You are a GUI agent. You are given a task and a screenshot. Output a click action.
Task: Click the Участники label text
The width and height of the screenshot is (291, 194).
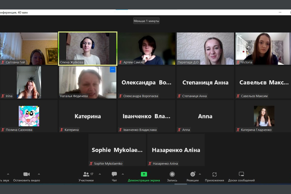tap(86, 180)
